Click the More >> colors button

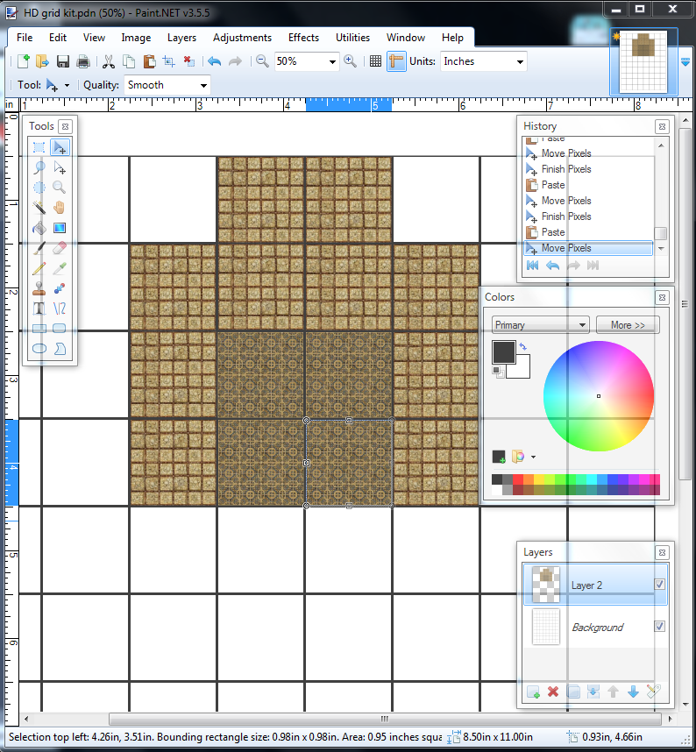pos(628,324)
